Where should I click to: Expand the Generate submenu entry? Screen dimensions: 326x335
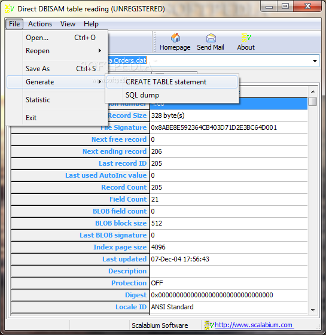pos(57,82)
